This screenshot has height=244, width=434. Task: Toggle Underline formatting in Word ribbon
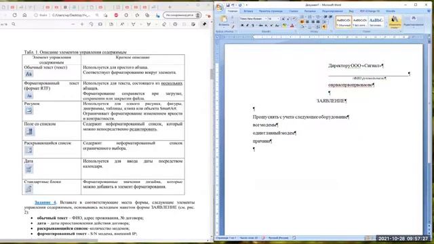pyautogui.click(x=252, y=26)
